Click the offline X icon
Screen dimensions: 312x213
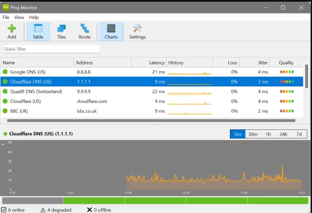(89, 210)
